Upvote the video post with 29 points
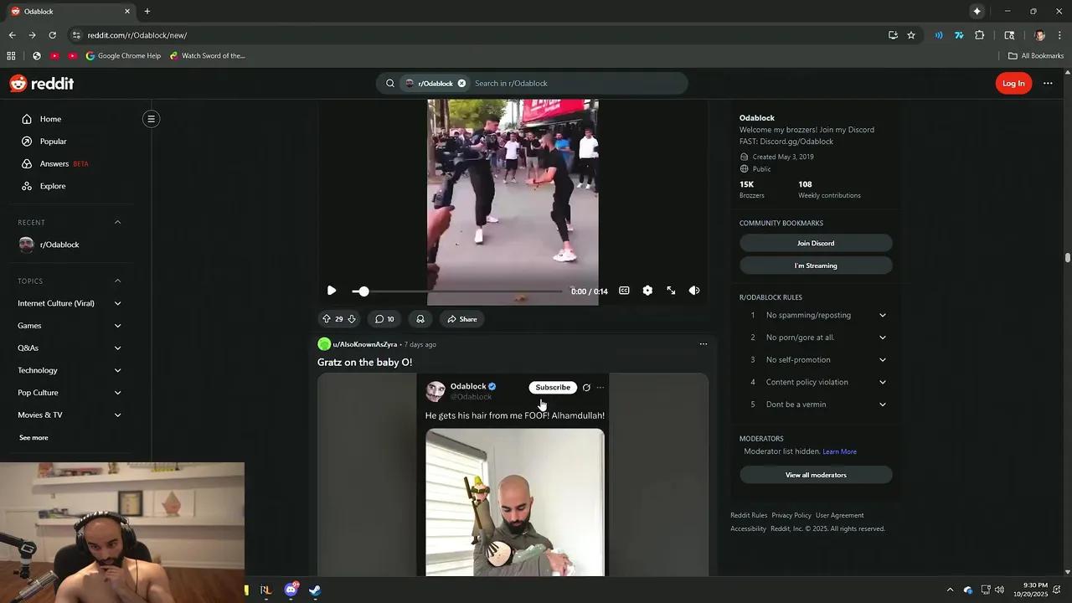 [x=326, y=319]
